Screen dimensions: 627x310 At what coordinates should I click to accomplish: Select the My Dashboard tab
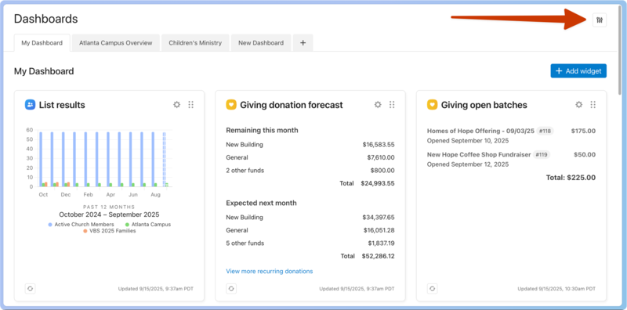pos(42,43)
